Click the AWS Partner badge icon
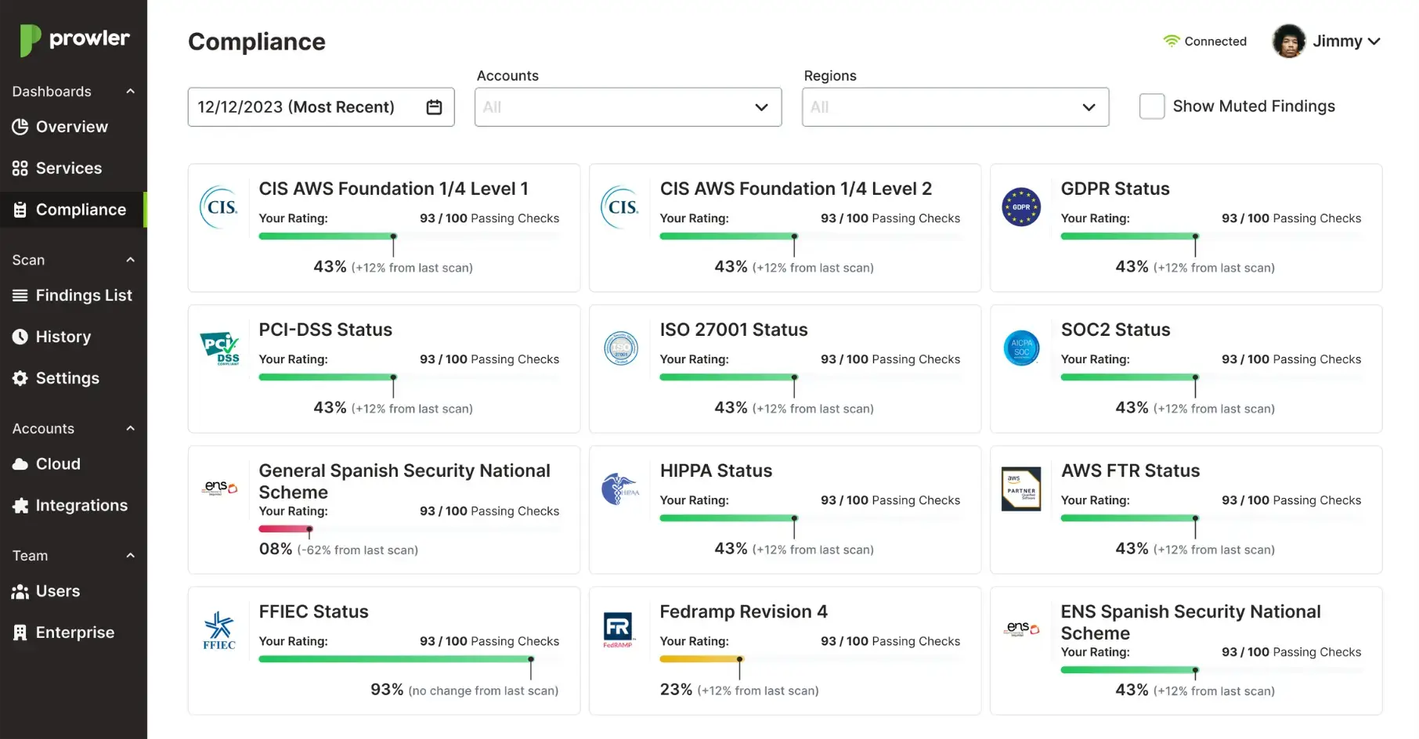The height and width of the screenshot is (739, 1419). pyautogui.click(x=1021, y=488)
